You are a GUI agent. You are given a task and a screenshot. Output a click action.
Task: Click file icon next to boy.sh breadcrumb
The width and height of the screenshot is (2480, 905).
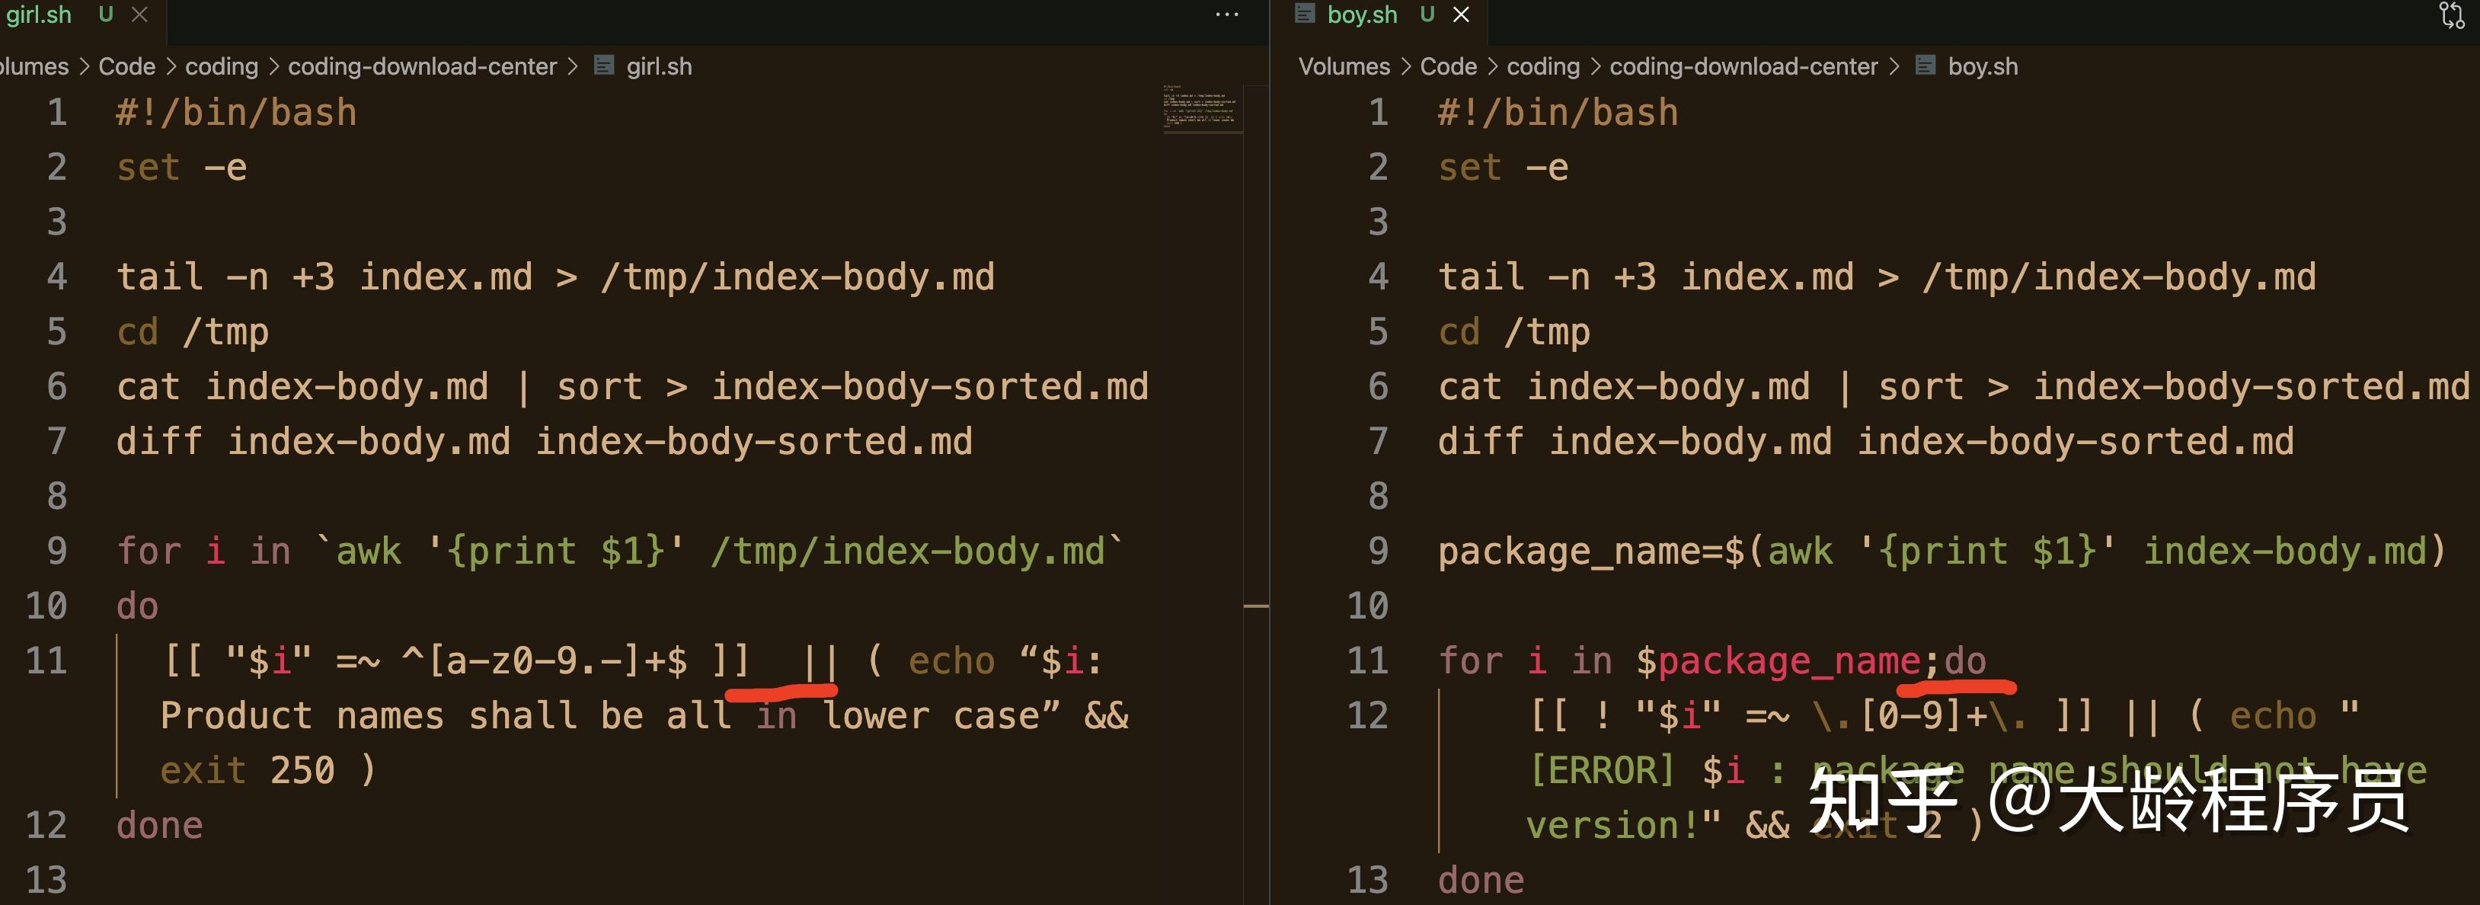1926,66
